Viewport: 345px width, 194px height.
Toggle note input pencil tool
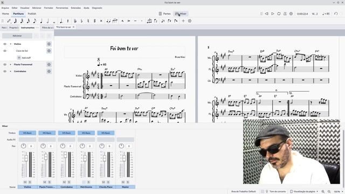tap(9, 21)
